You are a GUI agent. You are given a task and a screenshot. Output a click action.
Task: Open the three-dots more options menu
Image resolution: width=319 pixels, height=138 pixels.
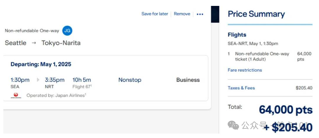click(200, 14)
